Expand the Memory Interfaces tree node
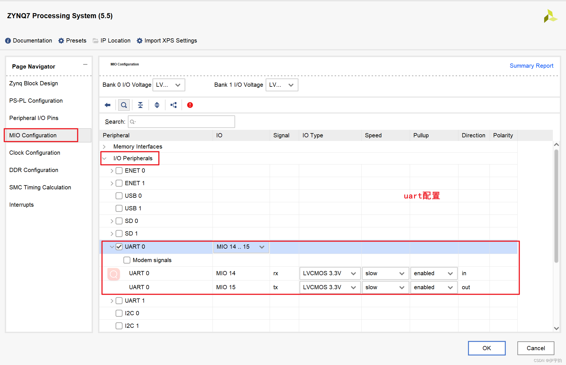 104,147
